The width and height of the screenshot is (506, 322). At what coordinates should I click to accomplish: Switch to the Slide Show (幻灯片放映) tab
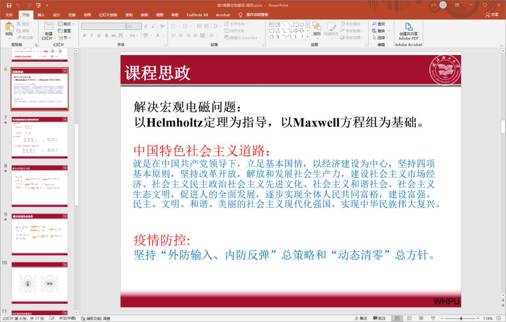pyautogui.click(x=108, y=15)
